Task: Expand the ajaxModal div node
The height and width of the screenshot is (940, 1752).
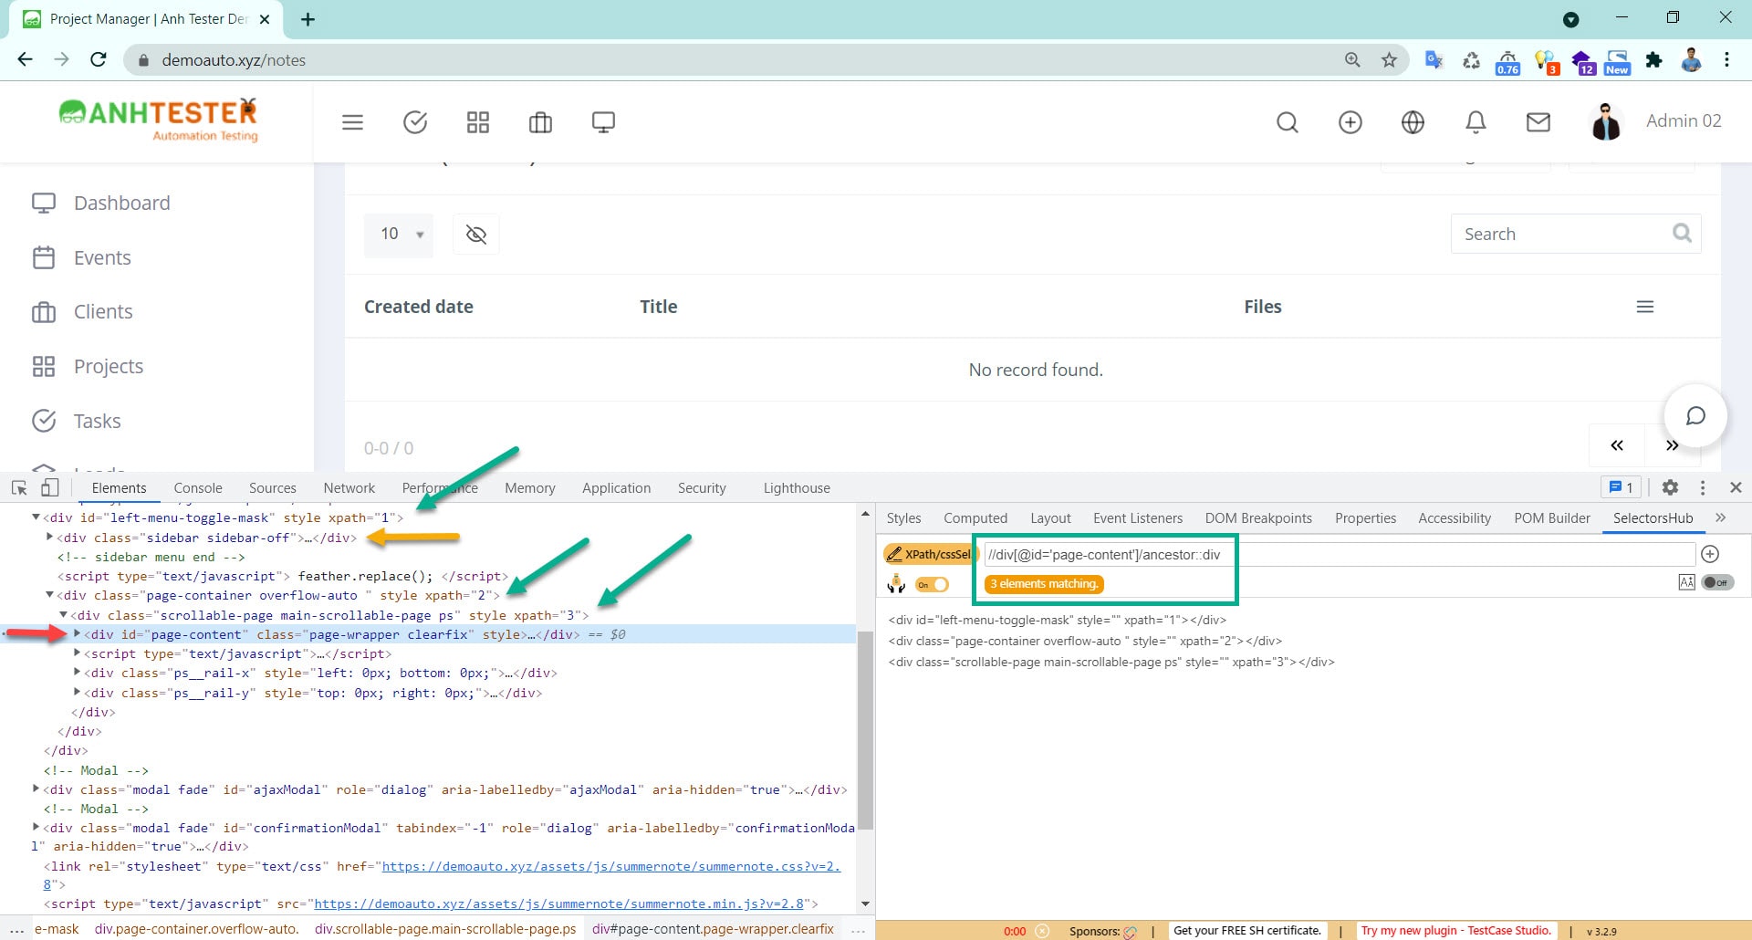Action: point(36,789)
